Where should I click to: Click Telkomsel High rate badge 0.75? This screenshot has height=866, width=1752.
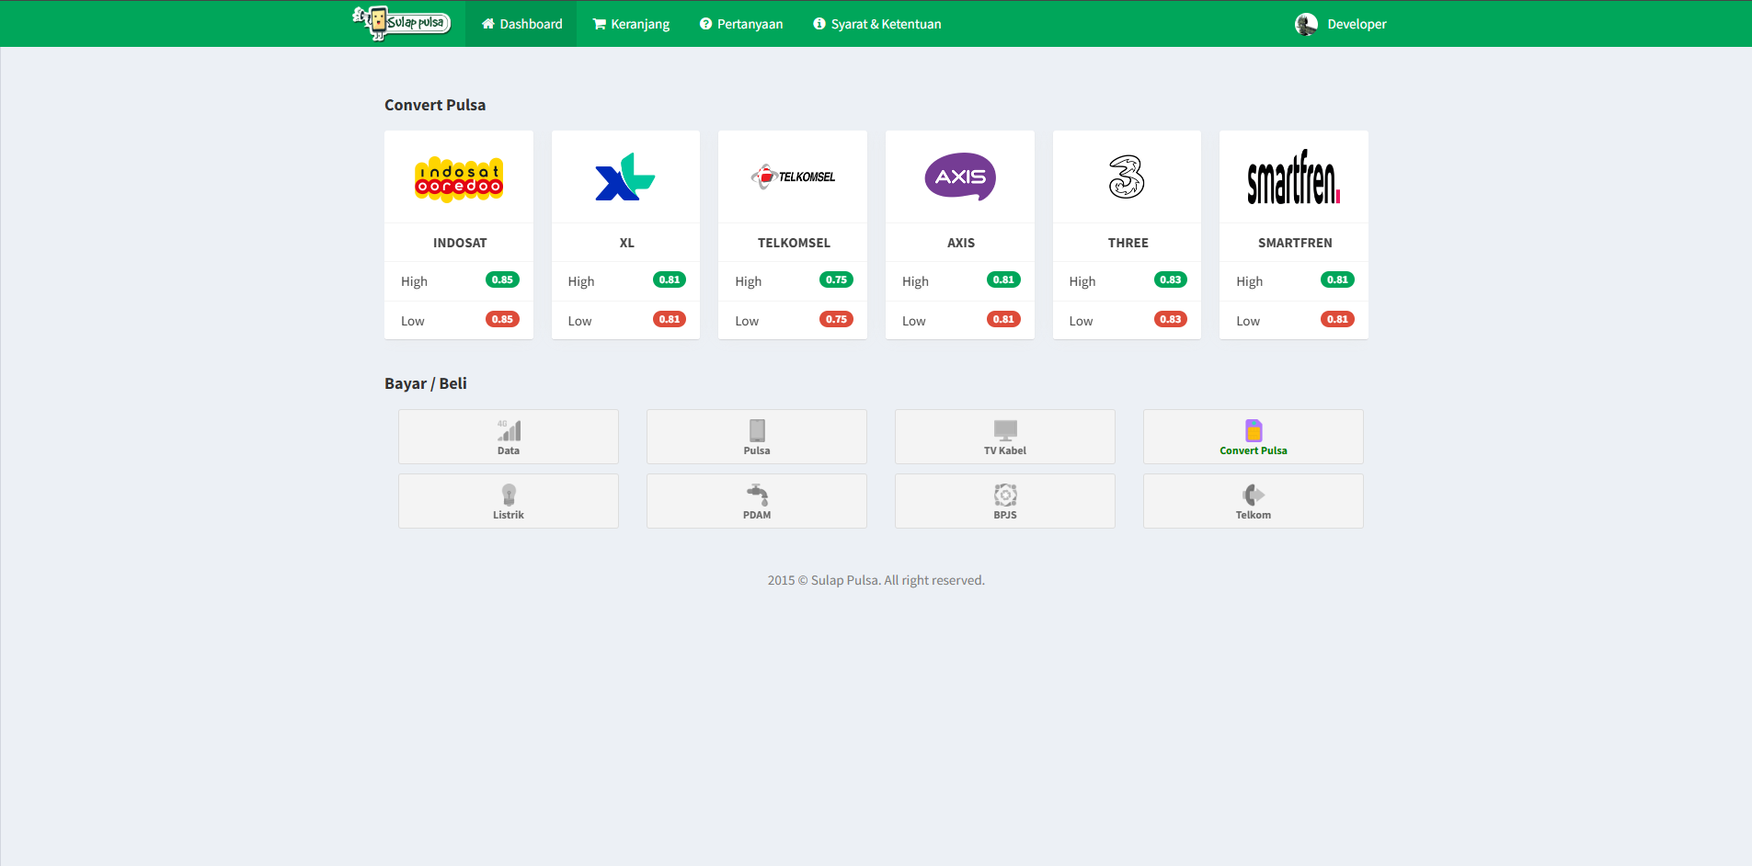pyautogui.click(x=836, y=279)
